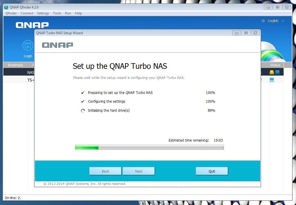The height and width of the screenshot is (205, 296).
Task: Open the Qfinder menu
Action: click(x=11, y=13)
